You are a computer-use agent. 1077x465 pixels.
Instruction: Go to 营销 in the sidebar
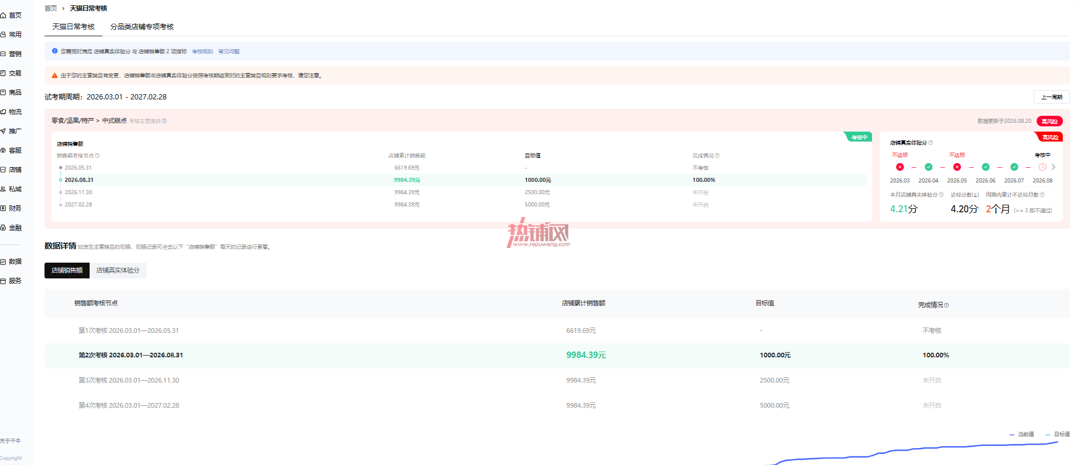[x=11, y=54]
